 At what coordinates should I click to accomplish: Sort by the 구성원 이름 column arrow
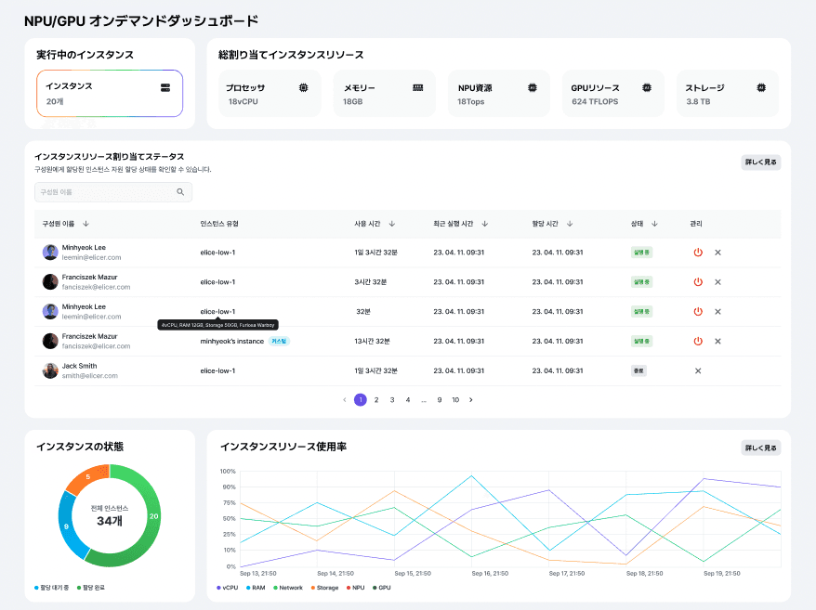point(86,224)
